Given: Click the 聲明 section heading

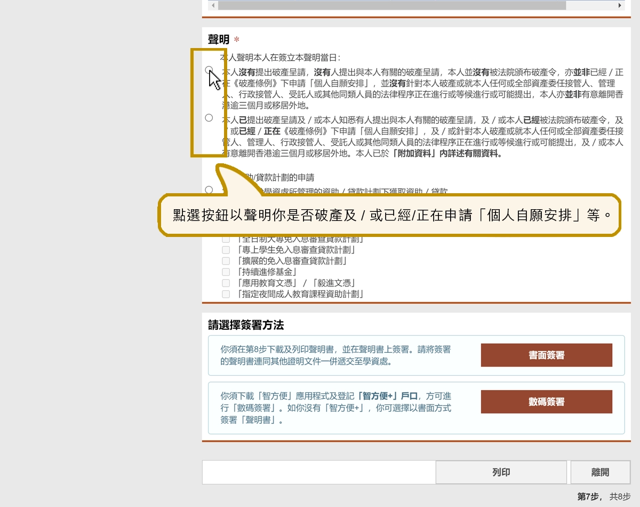Looking at the screenshot, I should coord(219,39).
